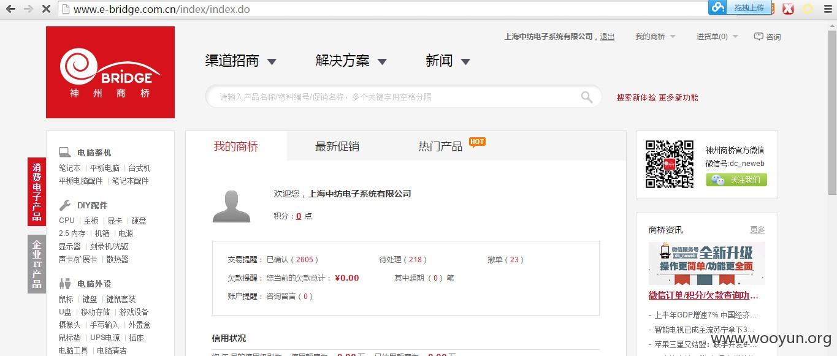Click 摄像头 category link
The width and height of the screenshot is (837, 356).
69,325
